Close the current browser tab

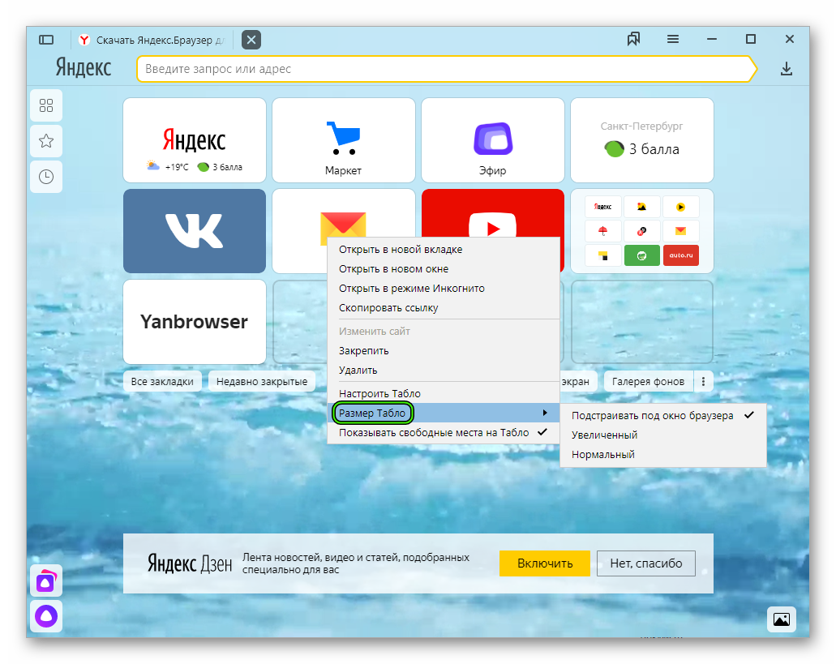(251, 40)
